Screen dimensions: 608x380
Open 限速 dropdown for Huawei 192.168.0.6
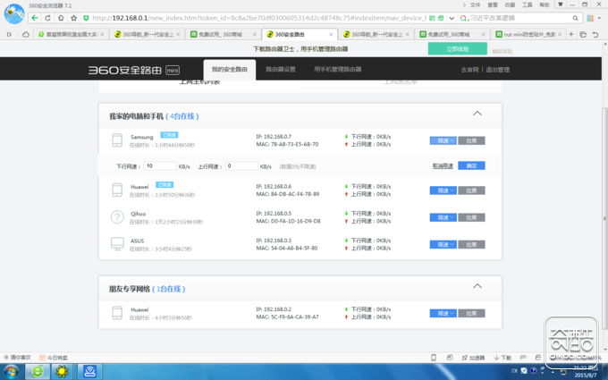pos(443,190)
